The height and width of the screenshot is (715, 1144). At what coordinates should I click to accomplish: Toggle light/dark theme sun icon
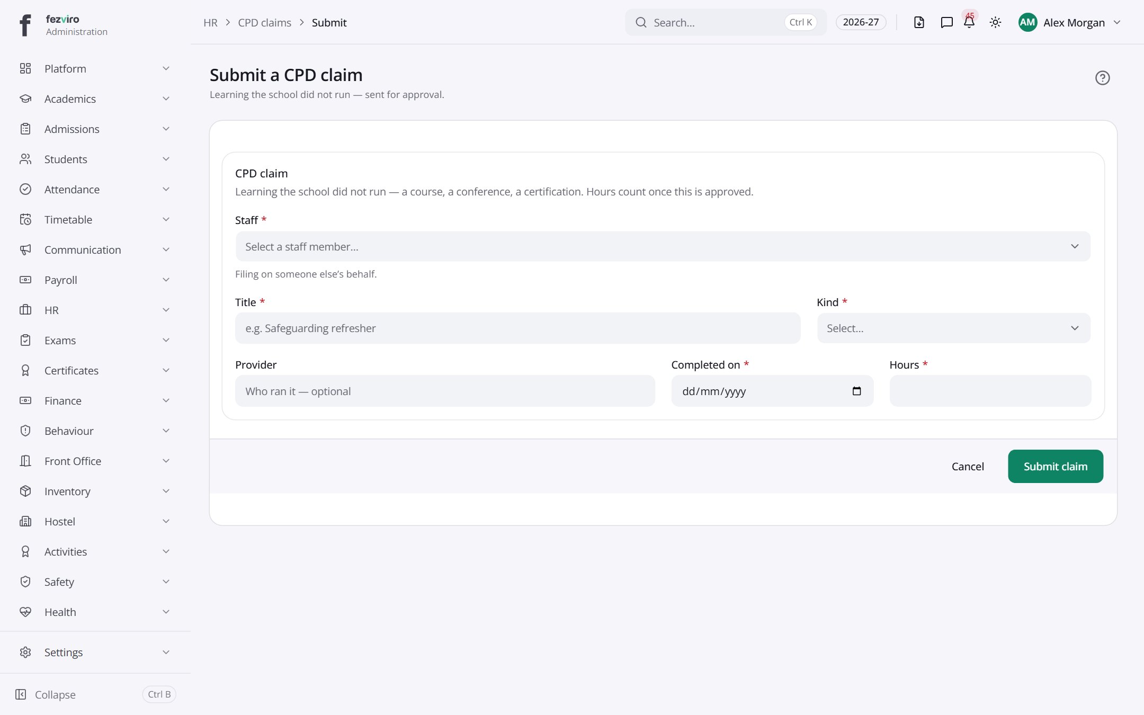coord(995,22)
